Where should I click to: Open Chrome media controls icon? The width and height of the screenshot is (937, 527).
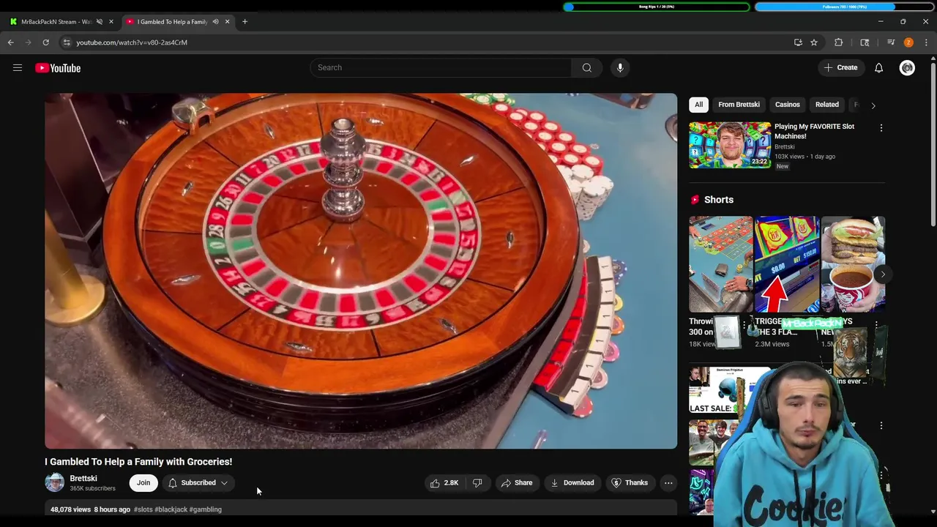click(x=891, y=42)
